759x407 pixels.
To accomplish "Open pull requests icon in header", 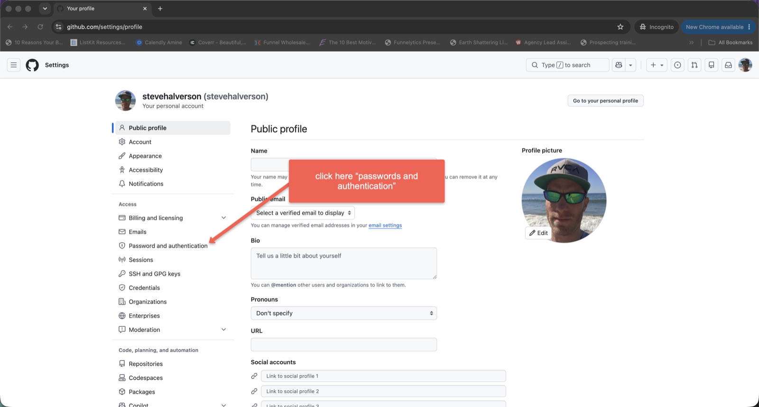I will point(694,65).
